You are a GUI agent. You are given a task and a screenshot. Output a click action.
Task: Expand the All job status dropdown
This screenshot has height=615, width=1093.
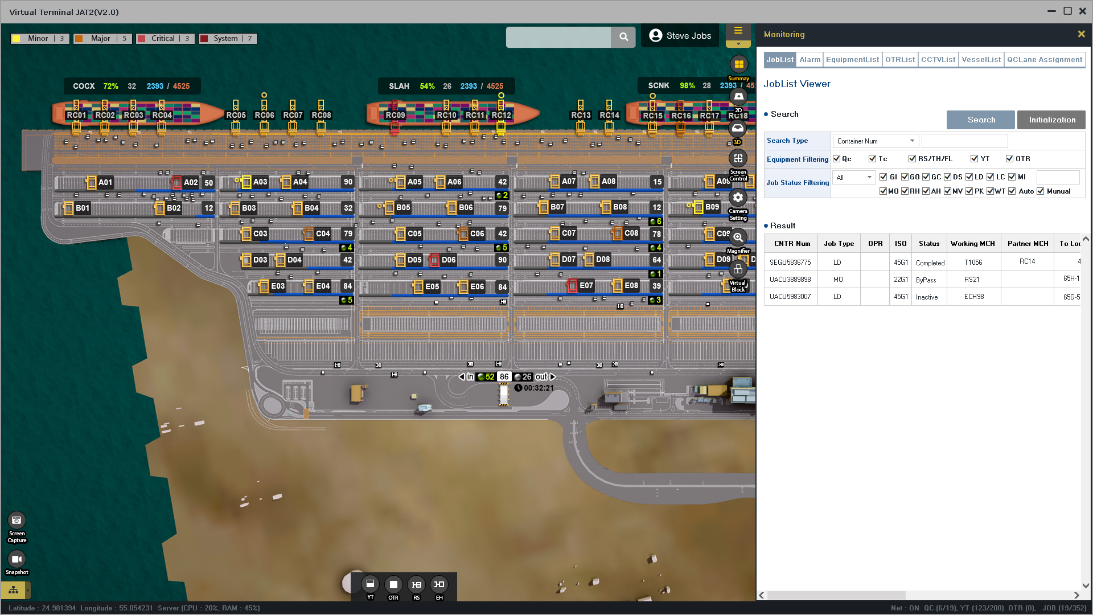coord(854,178)
